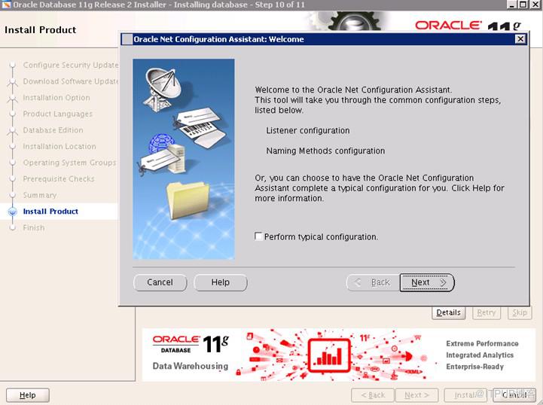Cancel the Net Configuration Assistant
543x405 pixels.
pyautogui.click(x=160, y=282)
